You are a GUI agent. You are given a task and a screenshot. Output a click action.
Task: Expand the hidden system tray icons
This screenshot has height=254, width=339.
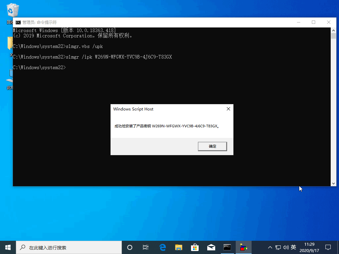(x=270, y=247)
